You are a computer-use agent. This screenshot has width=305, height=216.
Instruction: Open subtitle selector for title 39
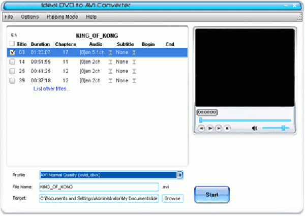coord(134,80)
